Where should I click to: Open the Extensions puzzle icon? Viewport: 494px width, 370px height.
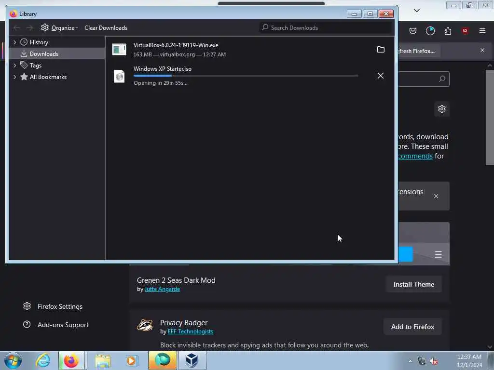point(448,31)
